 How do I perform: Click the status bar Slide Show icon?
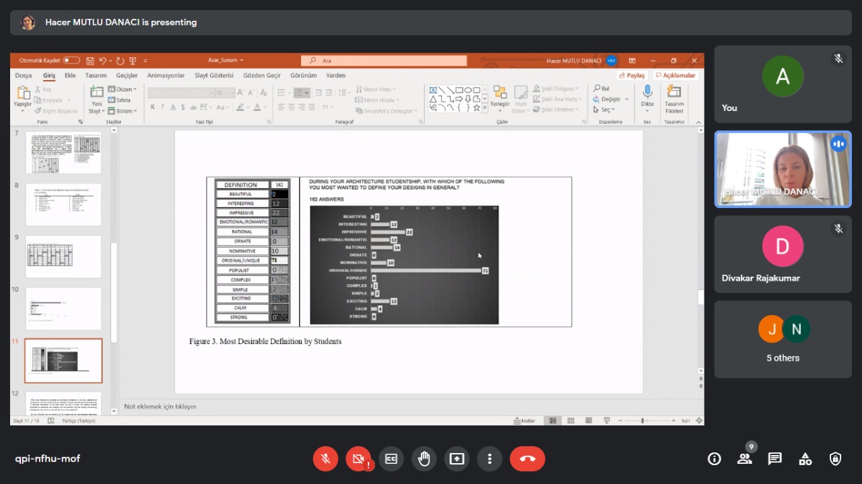click(x=607, y=421)
